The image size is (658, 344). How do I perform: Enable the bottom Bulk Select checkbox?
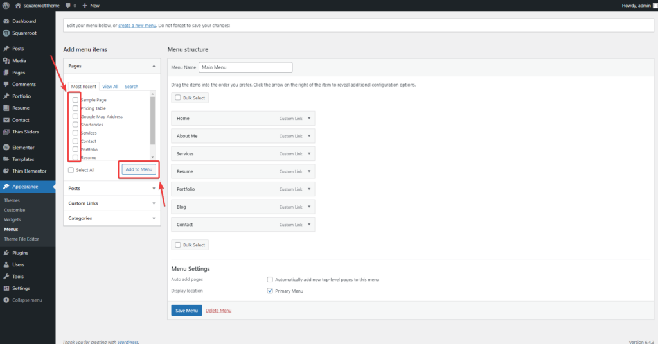(178, 245)
